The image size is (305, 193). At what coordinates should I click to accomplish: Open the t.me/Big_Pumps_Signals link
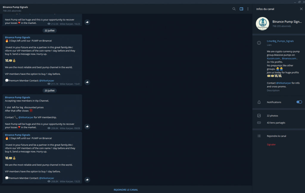(280, 41)
